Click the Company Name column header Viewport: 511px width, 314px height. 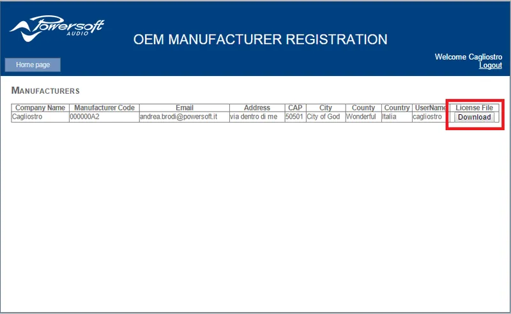(40, 108)
